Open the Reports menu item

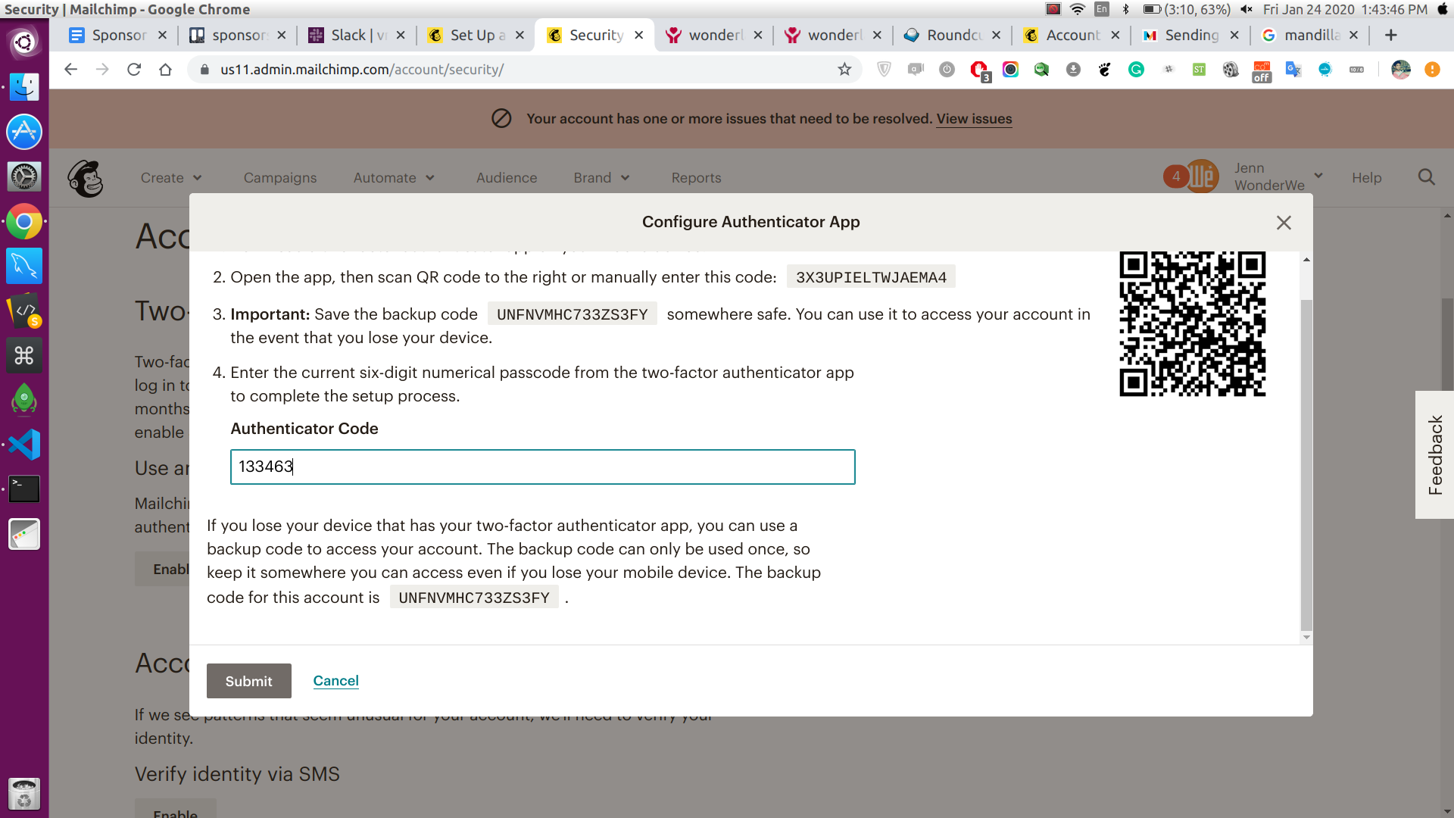tap(696, 178)
